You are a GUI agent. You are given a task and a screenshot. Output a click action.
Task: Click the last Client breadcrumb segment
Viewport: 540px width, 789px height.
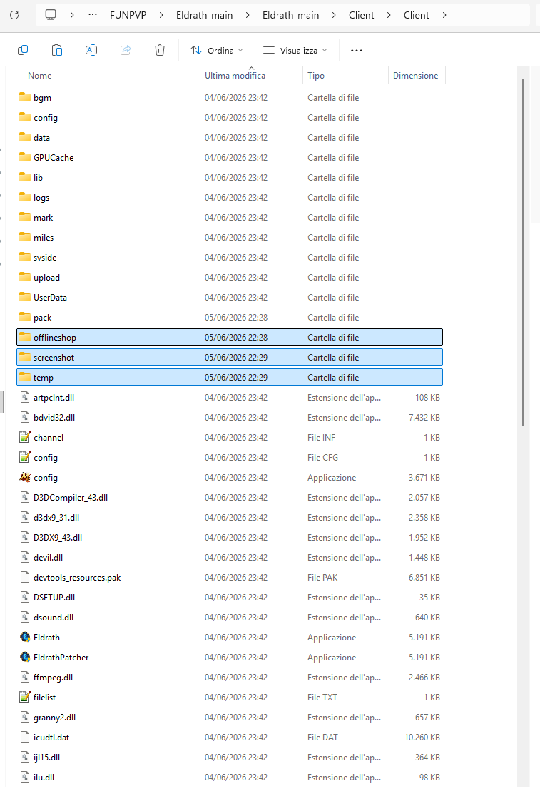pyautogui.click(x=417, y=15)
